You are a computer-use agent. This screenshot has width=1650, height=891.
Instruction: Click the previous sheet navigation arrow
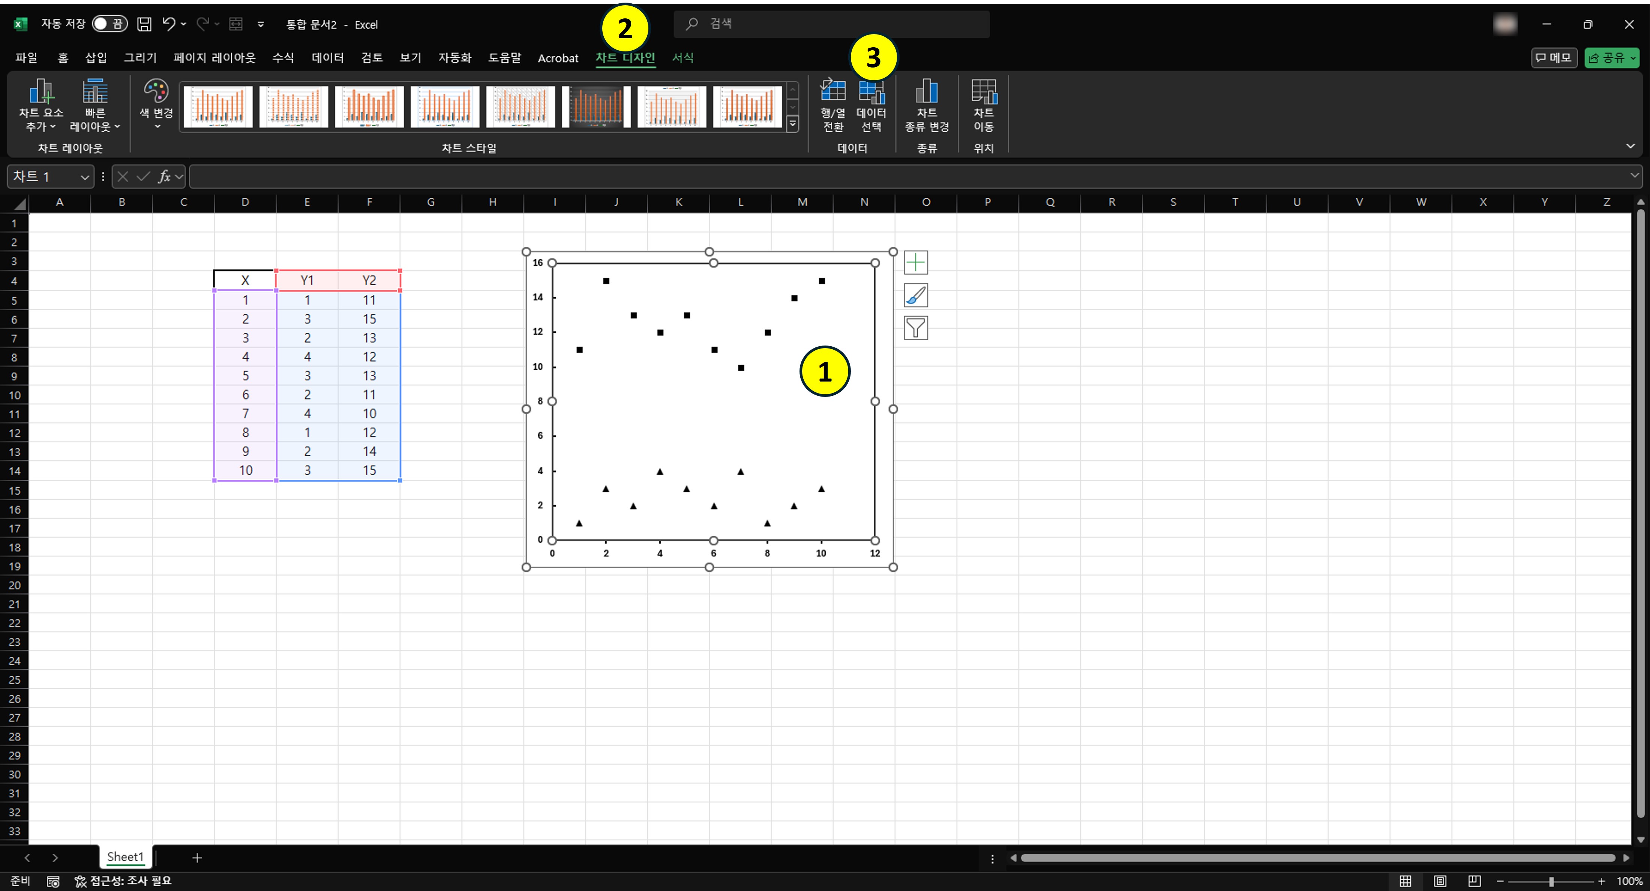click(27, 858)
